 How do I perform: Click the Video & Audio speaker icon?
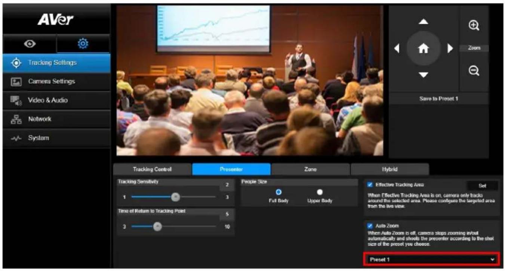pyautogui.click(x=16, y=100)
